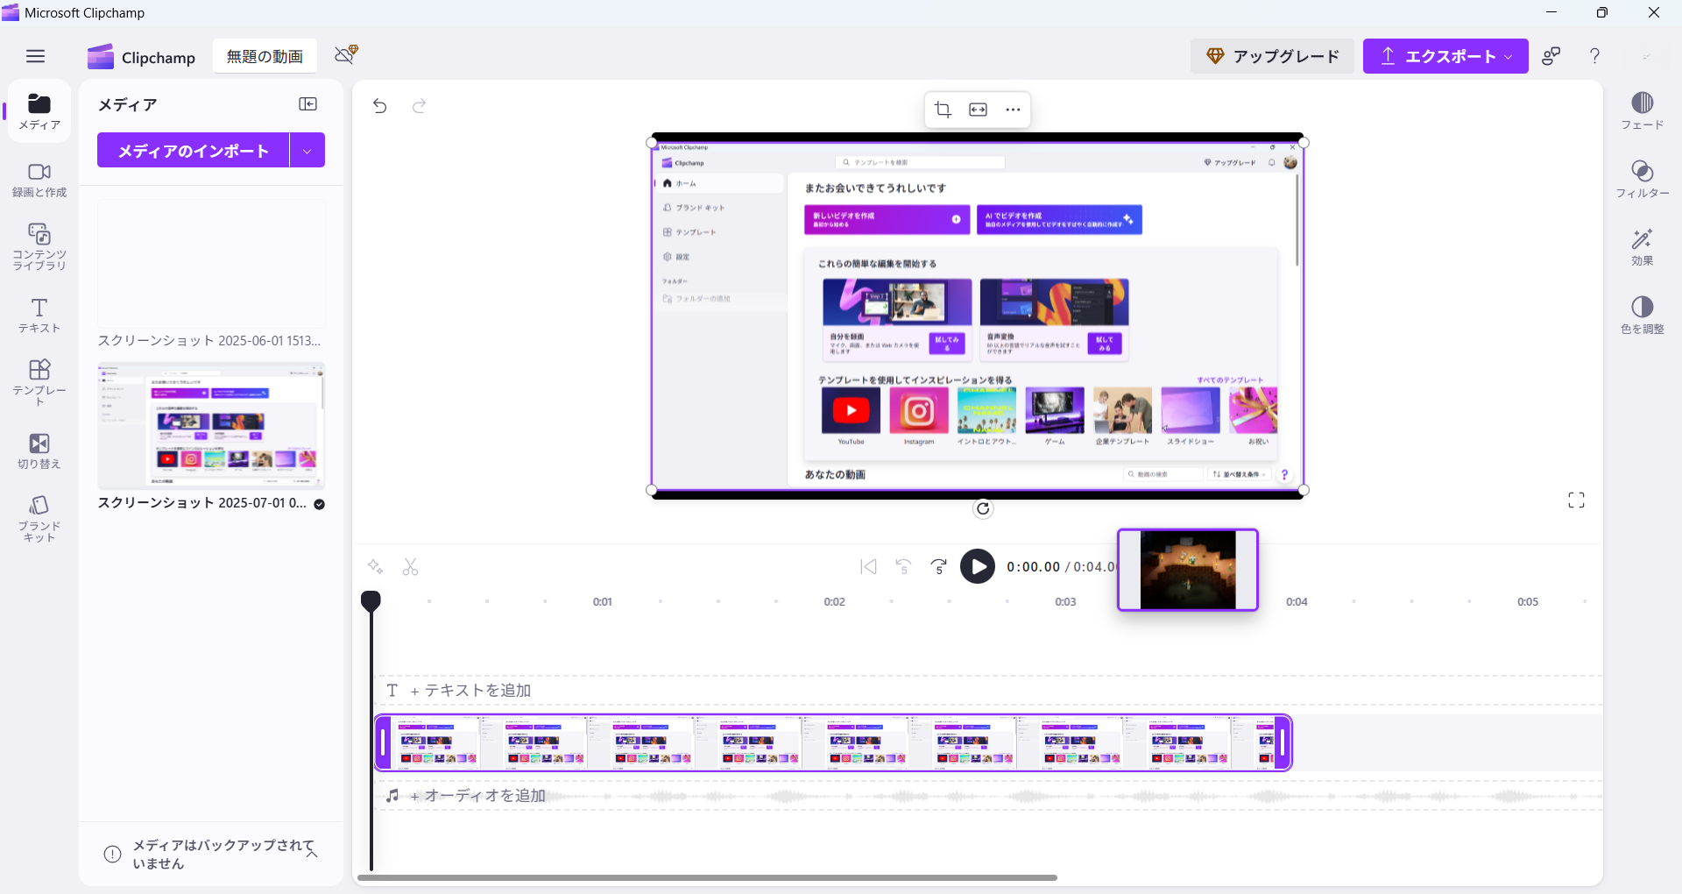Click the cloud sync off icon

coord(346,55)
